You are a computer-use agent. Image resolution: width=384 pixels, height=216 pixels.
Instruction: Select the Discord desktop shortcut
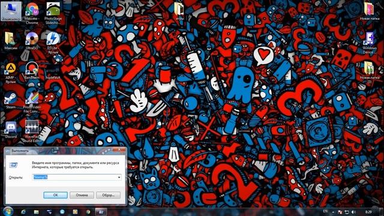(11, 130)
